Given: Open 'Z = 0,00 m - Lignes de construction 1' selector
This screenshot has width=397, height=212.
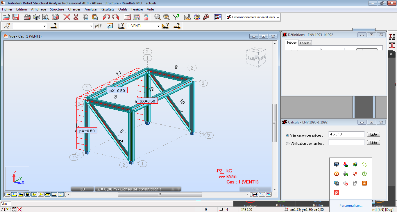Looking at the screenshot, I should [138, 189].
